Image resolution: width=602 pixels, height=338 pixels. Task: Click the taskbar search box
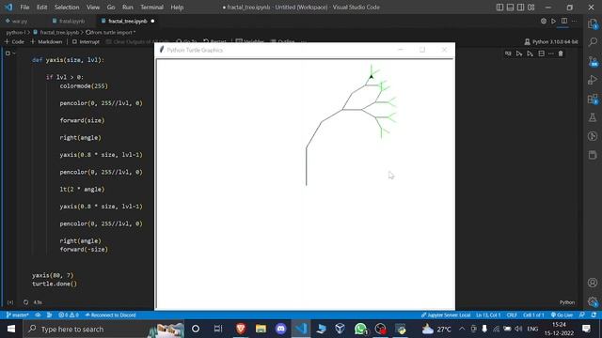[103, 329]
